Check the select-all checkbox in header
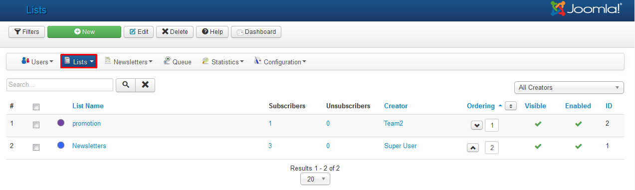The image size is (635, 190). point(36,107)
